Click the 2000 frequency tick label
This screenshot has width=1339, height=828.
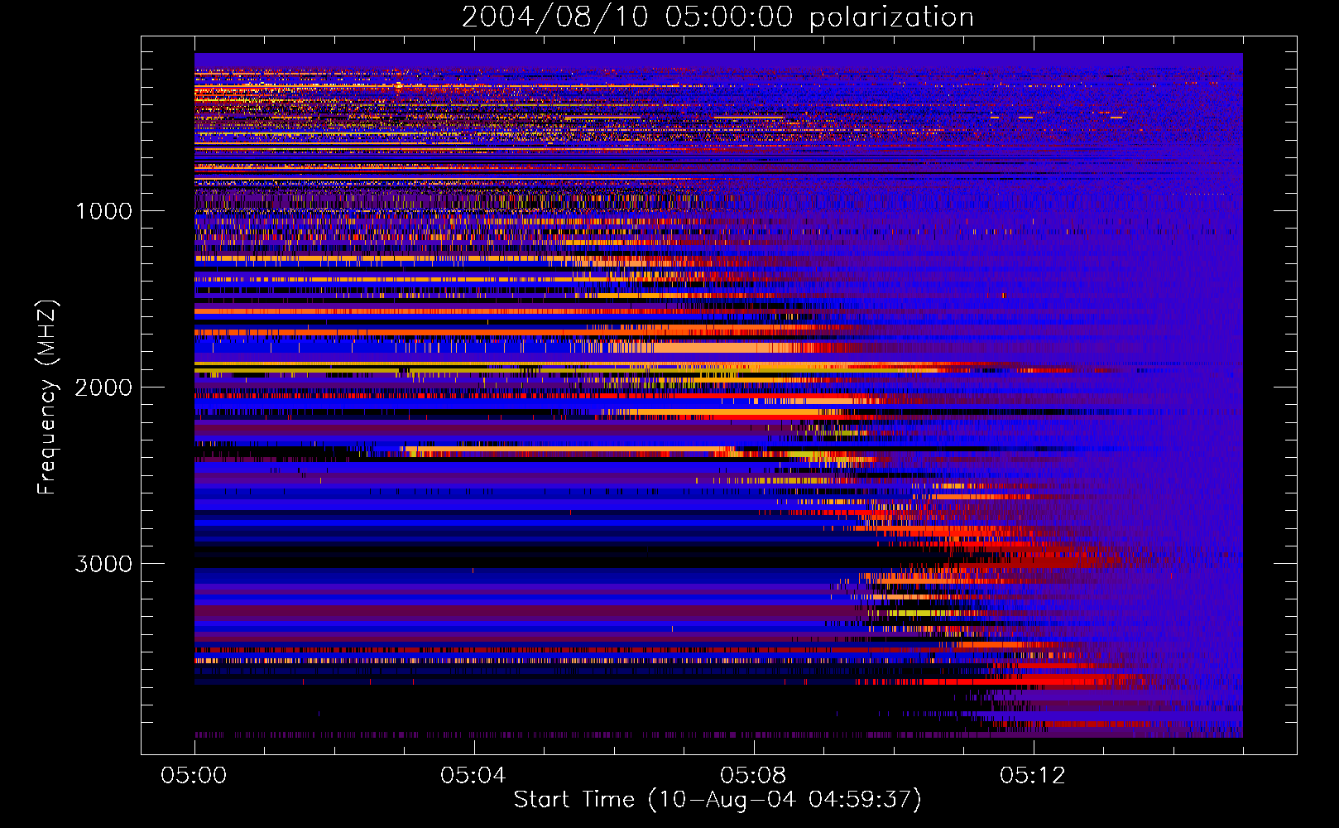[103, 388]
